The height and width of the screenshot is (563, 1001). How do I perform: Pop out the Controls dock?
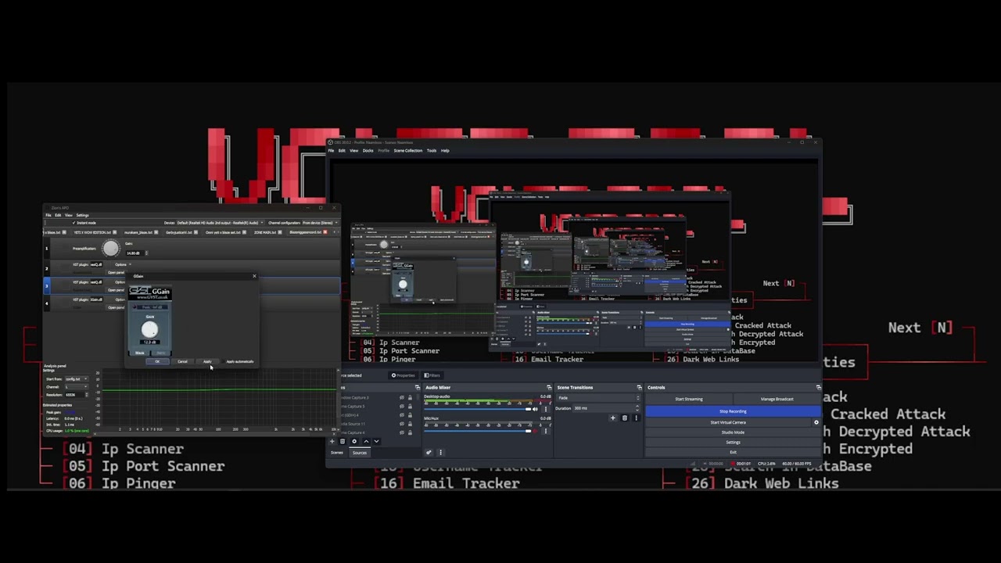[819, 387]
